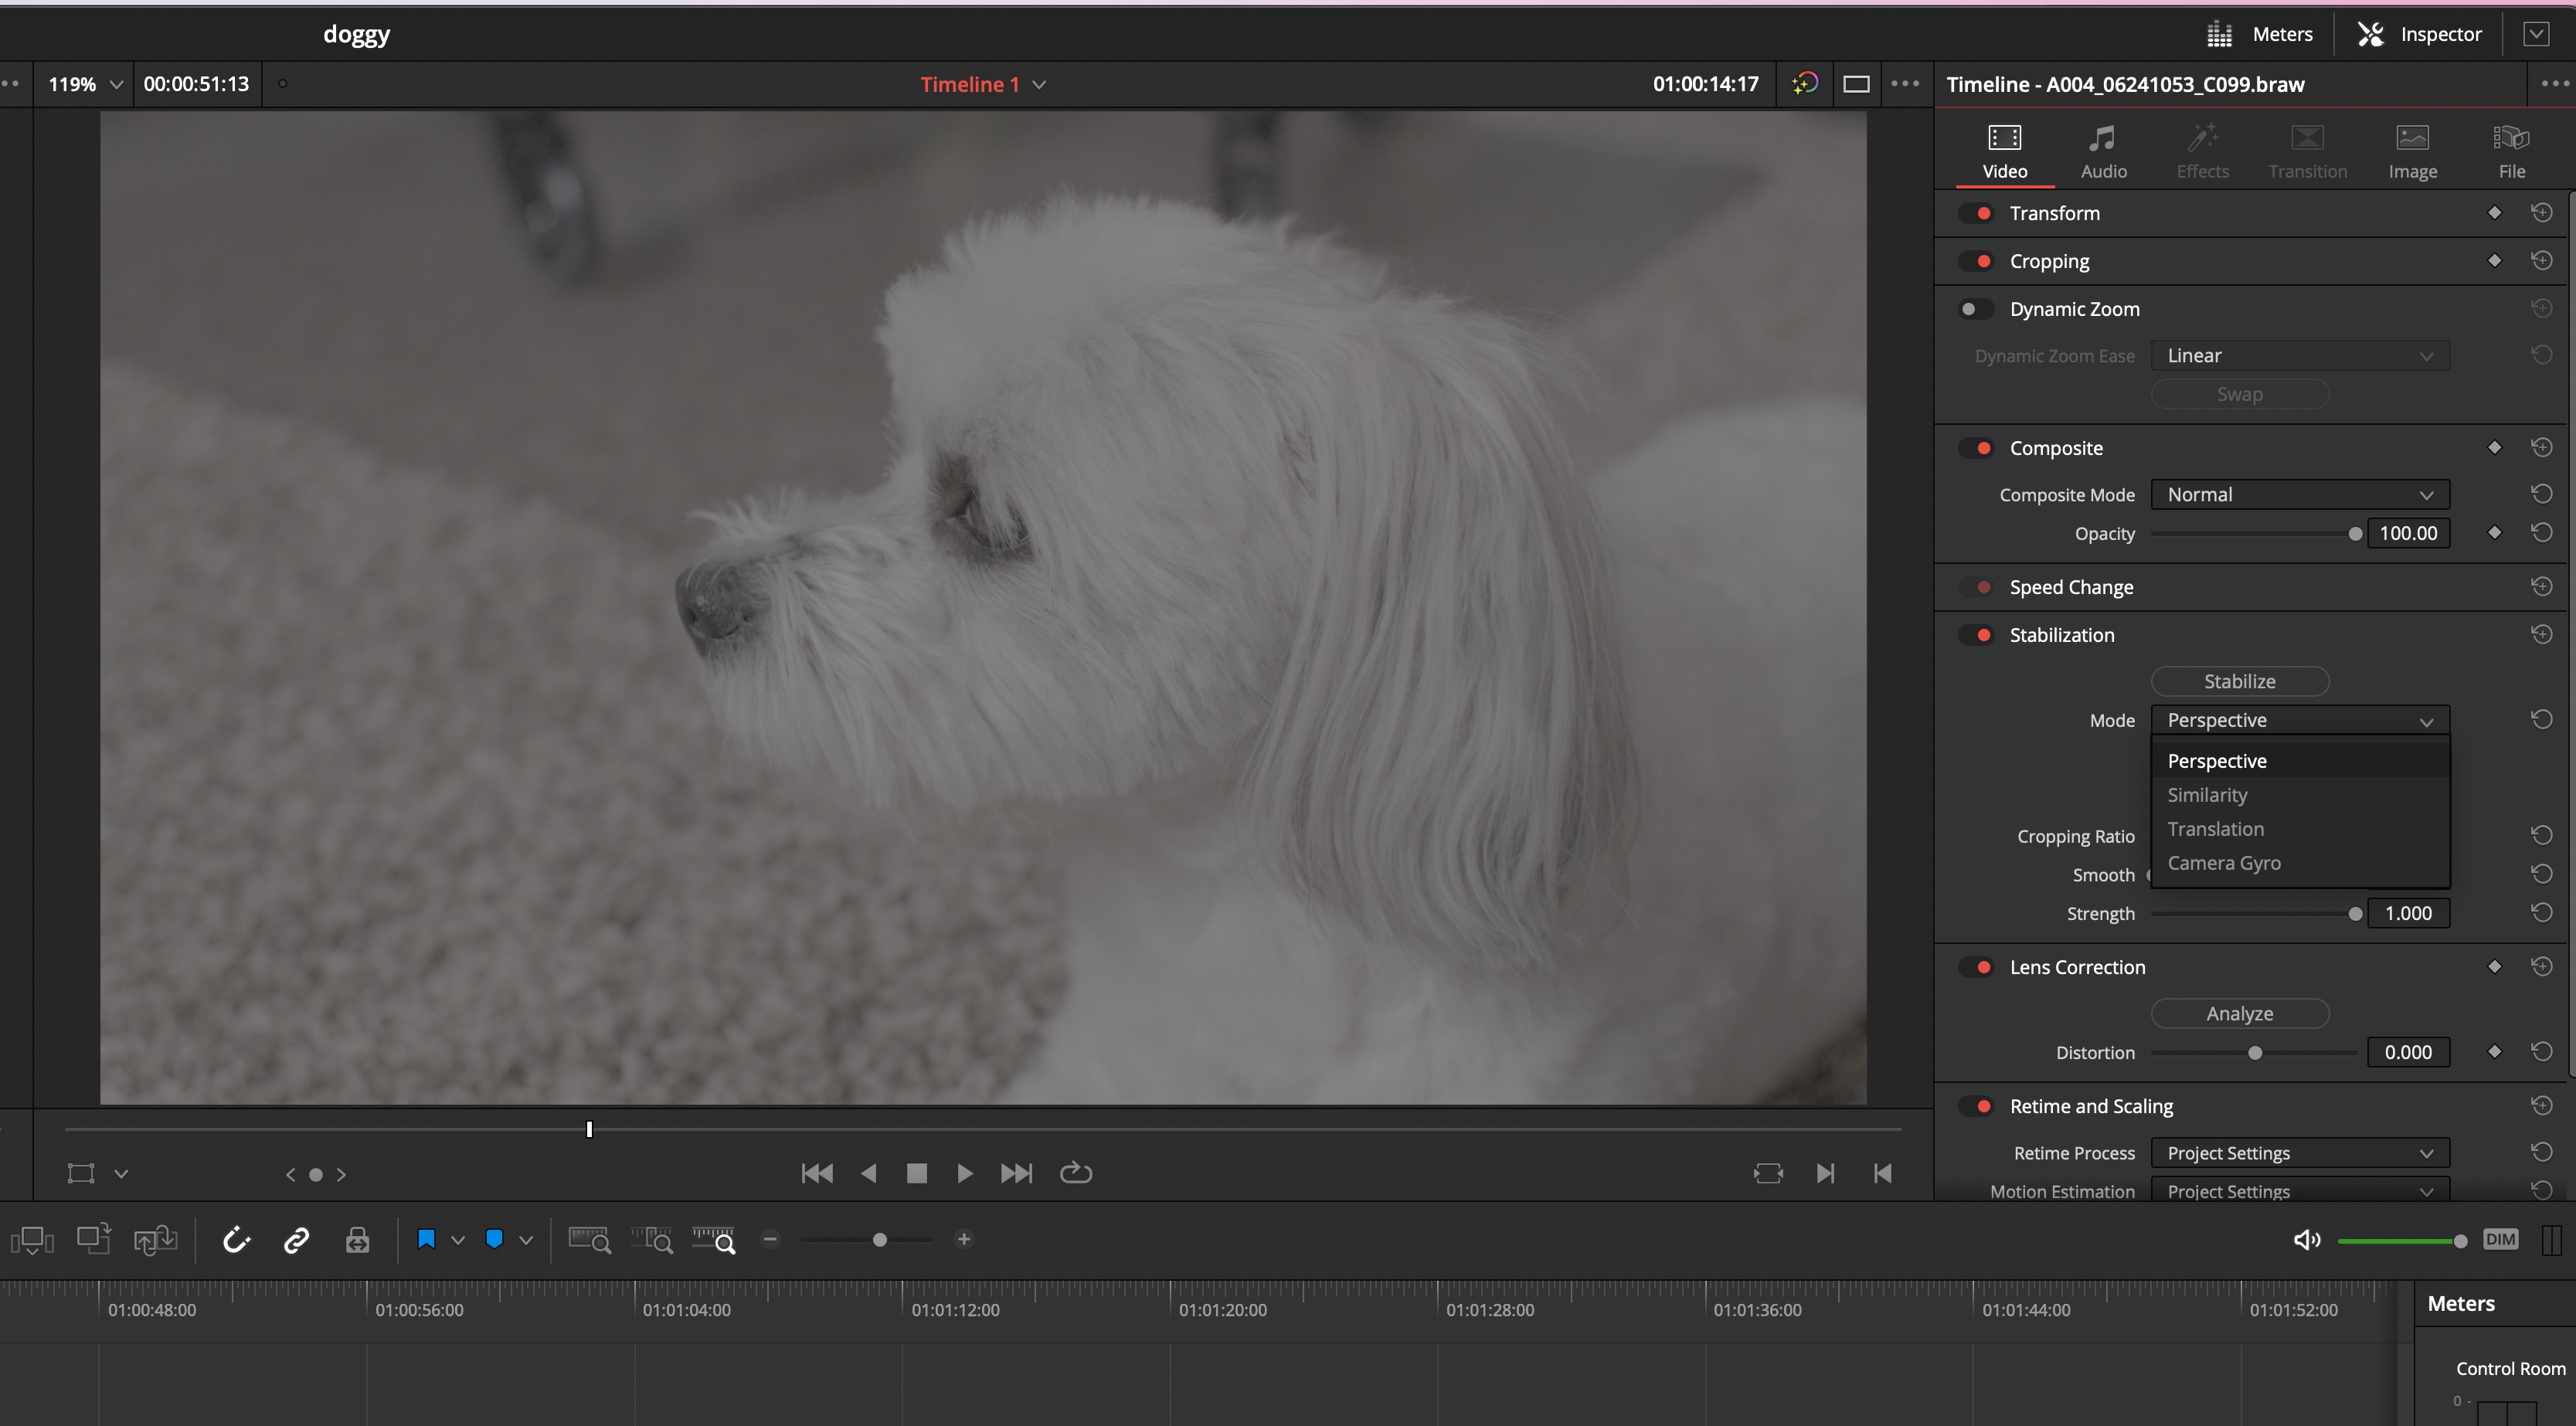Jump to last frame in viewer
Viewport: 2576px width, 1426px height.
pyautogui.click(x=1016, y=1173)
